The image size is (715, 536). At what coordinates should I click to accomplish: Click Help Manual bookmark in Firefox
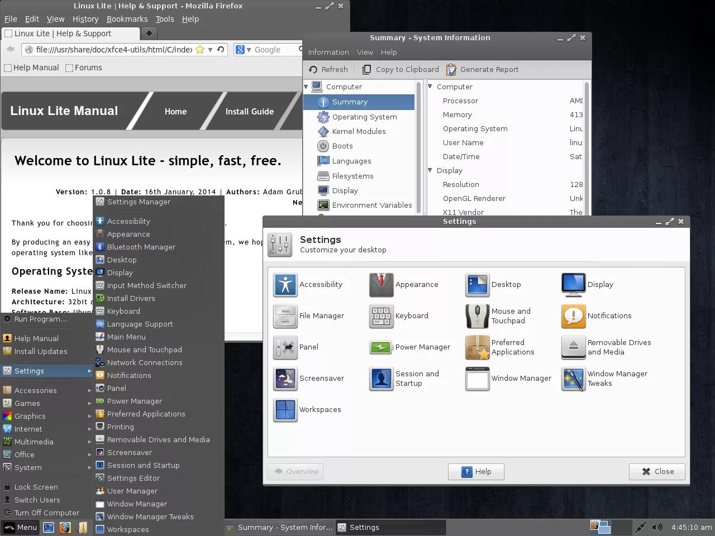(x=31, y=68)
